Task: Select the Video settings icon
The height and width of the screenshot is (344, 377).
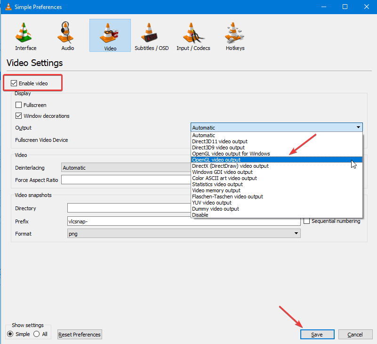Action: click(x=110, y=35)
